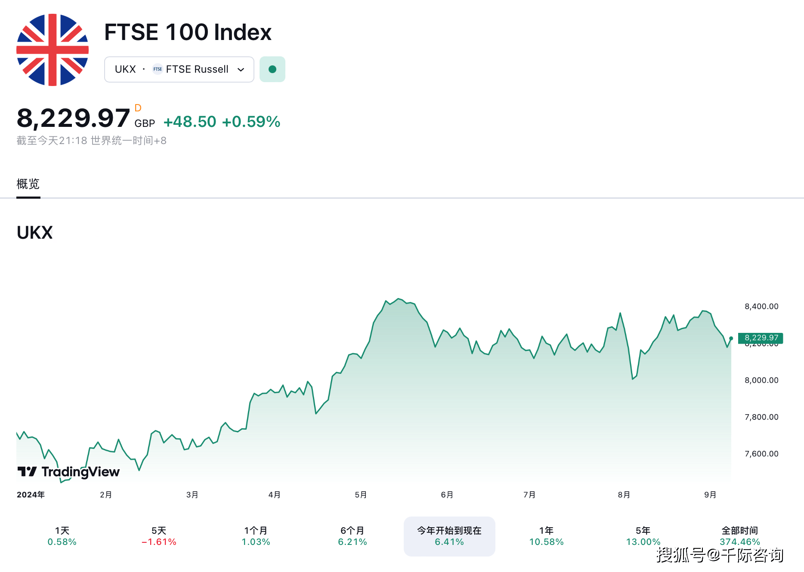Click the 13.00% five-year return value
Image resolution: width=804 pixels, height=572 pixels.
(643, 542)
